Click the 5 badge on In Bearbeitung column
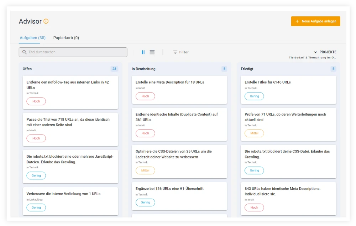Screen dimensions: 356x226 click(x=224, y=69)
